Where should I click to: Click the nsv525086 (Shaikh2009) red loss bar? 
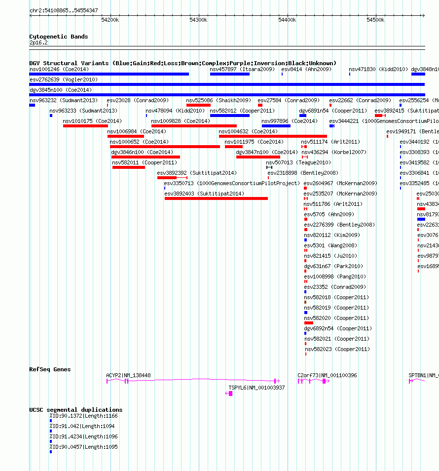[198, 105]
